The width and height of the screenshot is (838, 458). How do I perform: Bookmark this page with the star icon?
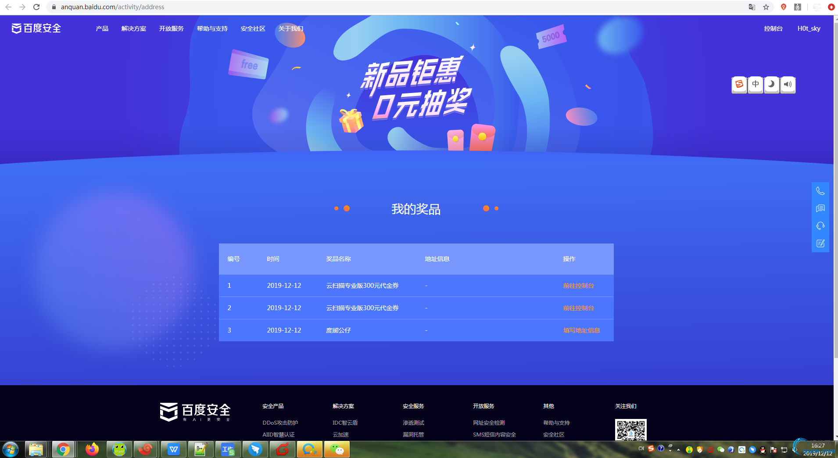(x=766, y=7)
